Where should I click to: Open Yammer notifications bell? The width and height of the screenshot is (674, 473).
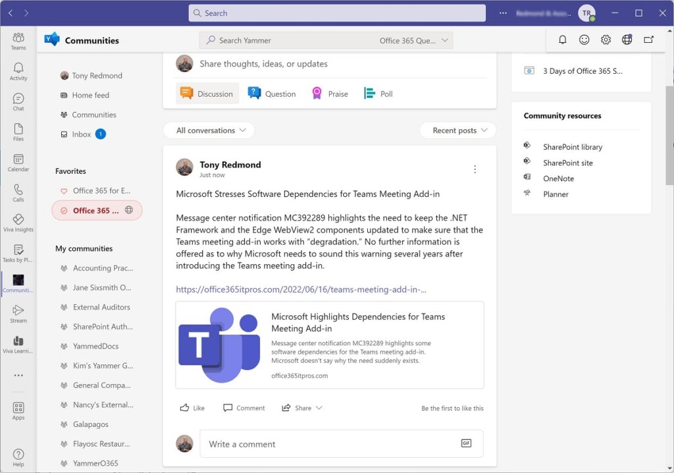tap(562, 40)
